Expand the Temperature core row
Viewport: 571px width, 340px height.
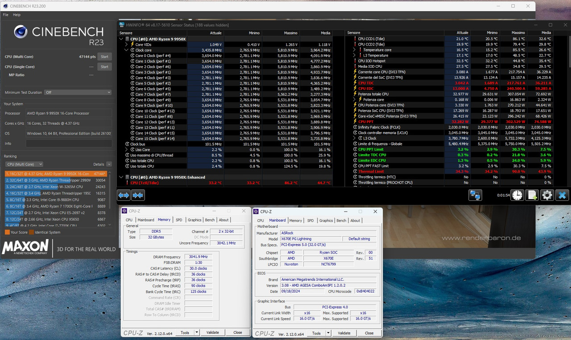(x=355, y=50)
